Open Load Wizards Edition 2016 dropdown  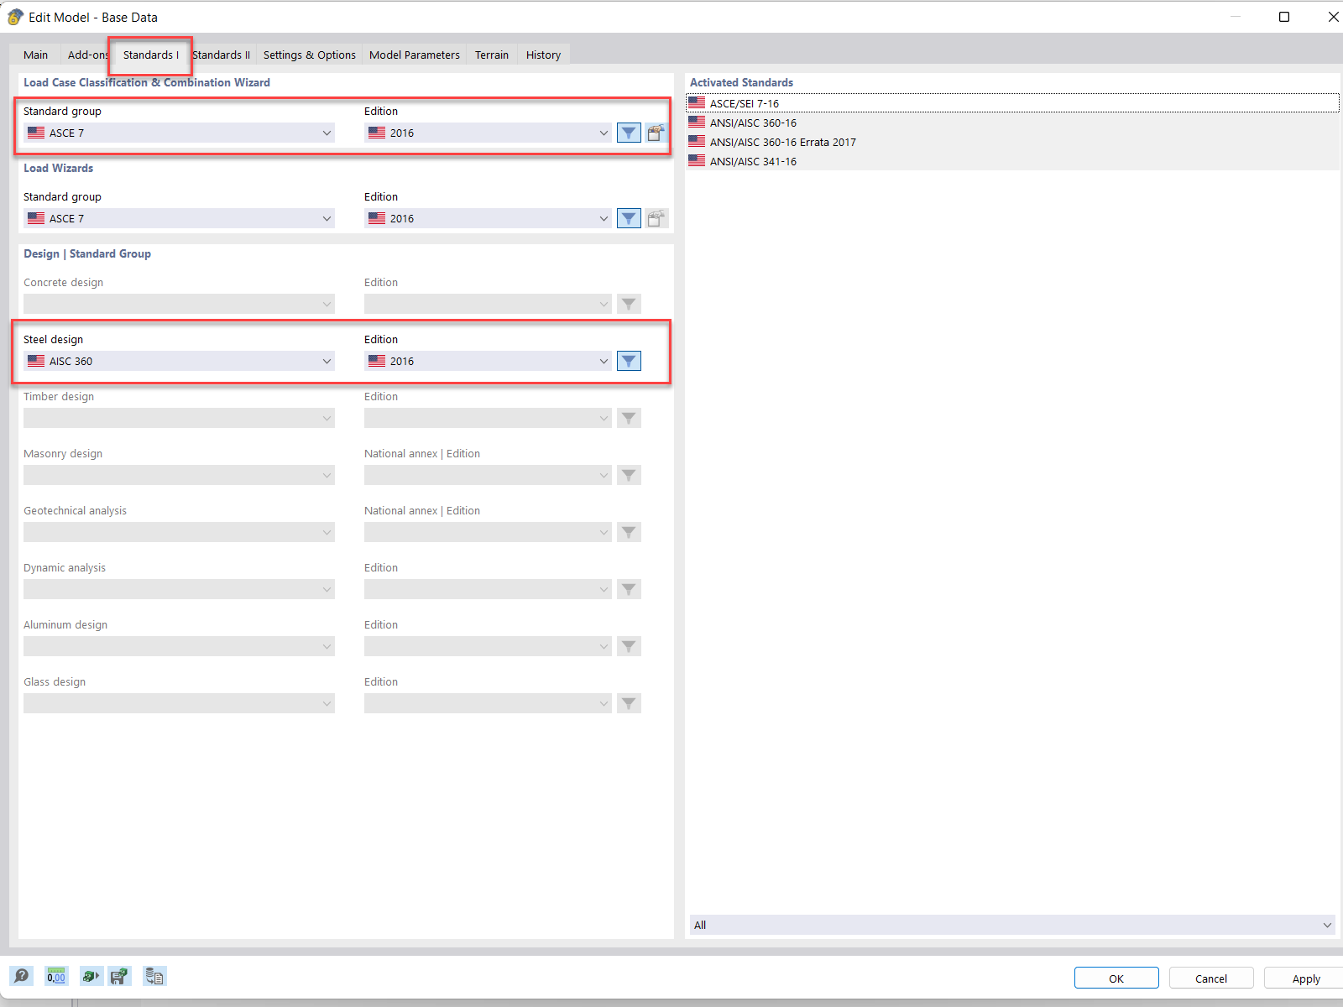pos(488,218)
